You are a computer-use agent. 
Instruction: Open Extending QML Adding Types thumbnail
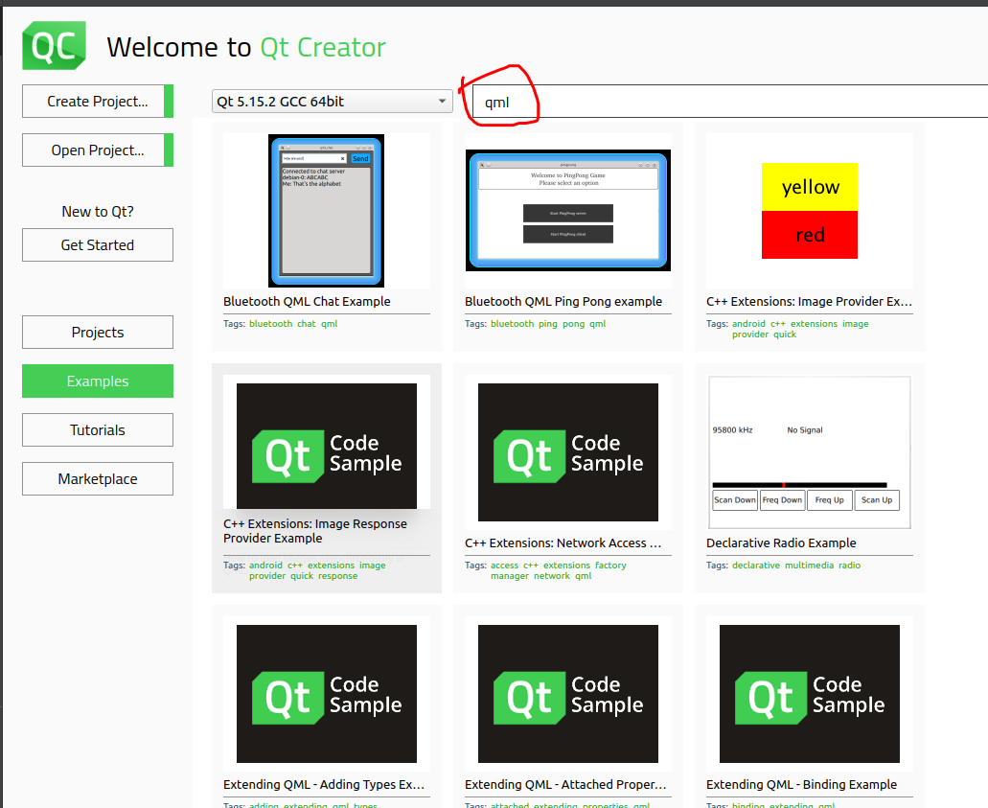coord(327,694)
